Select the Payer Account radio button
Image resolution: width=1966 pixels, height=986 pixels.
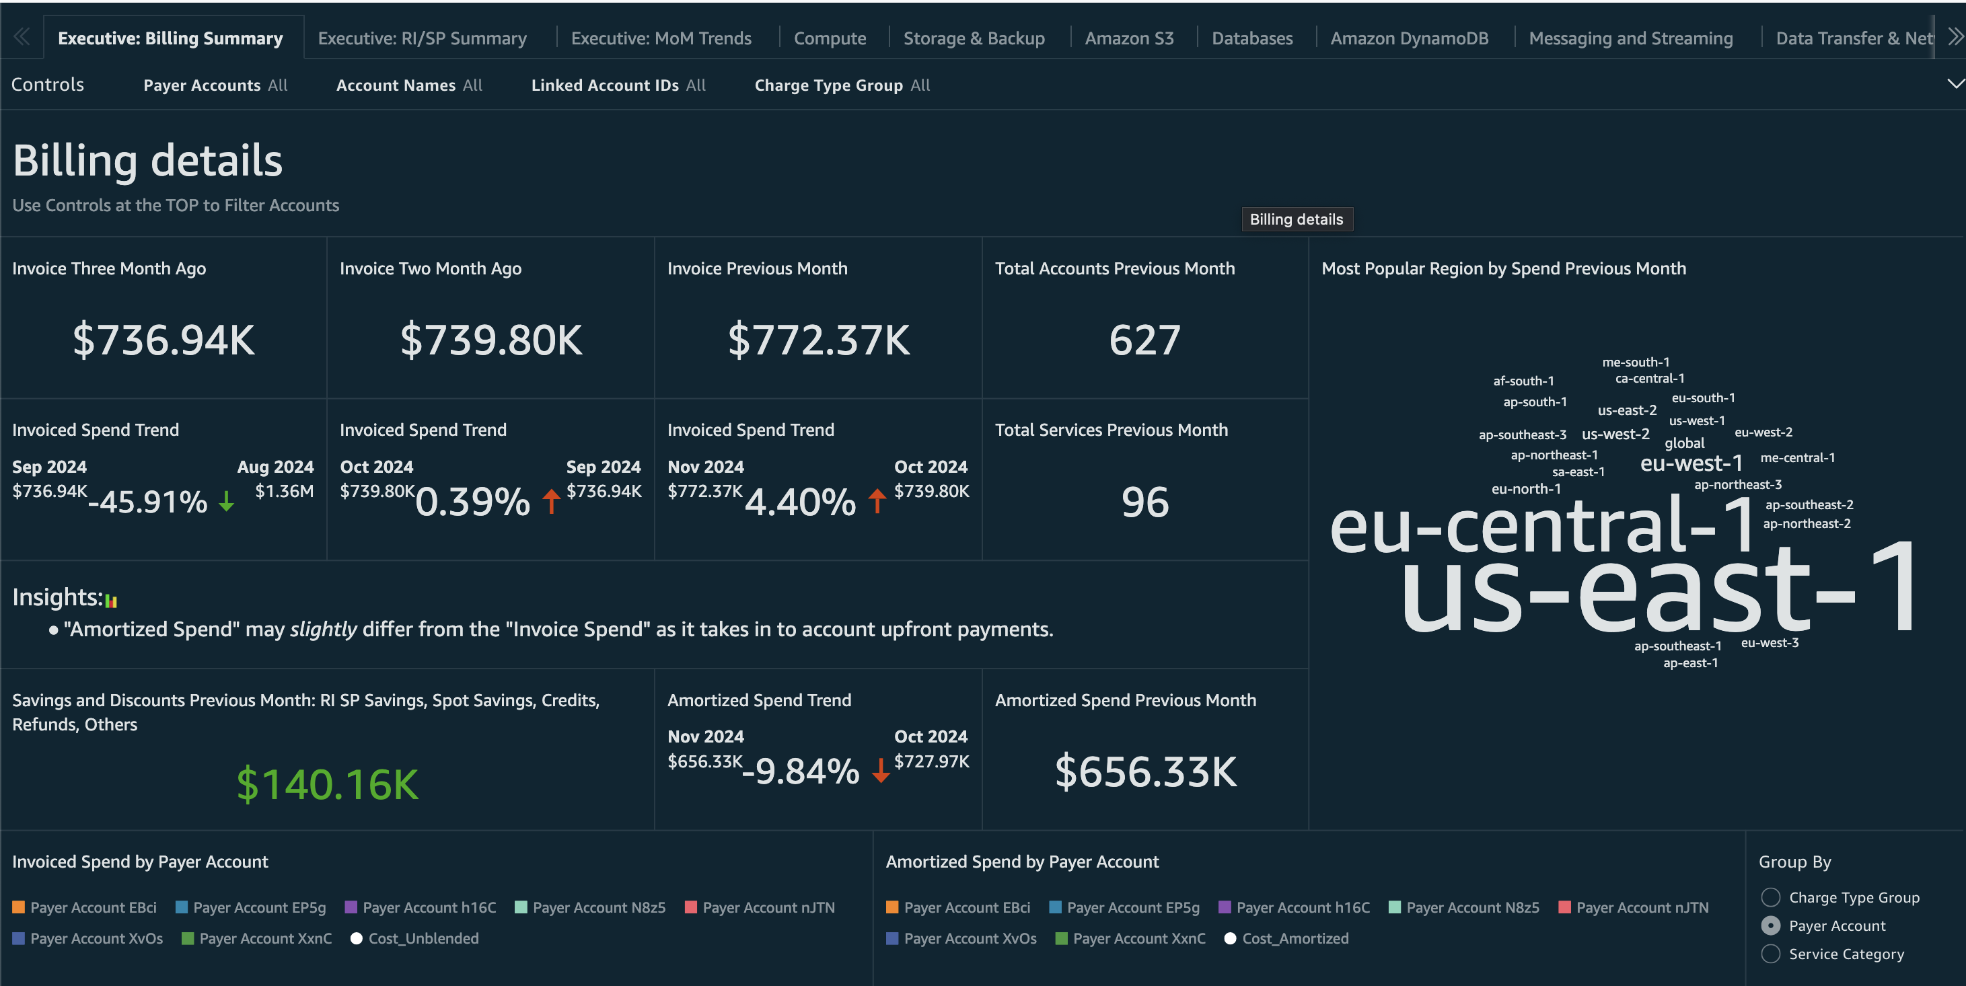pos(1772,925)
